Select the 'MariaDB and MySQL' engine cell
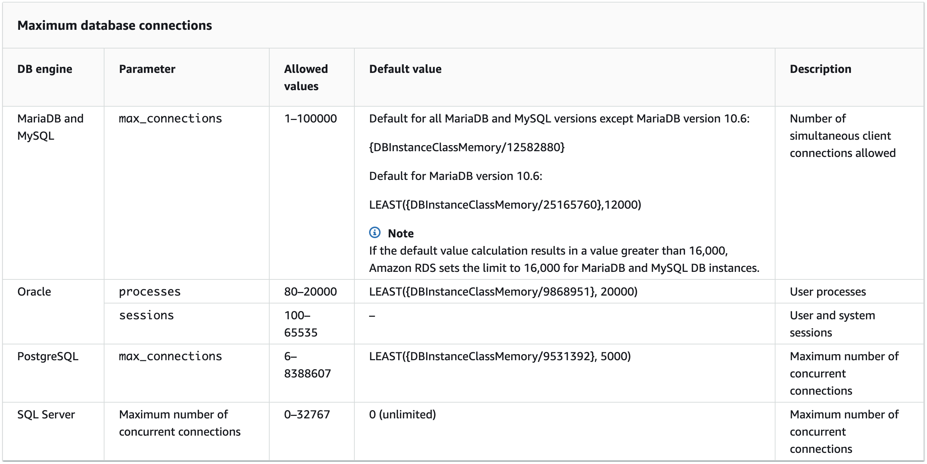 point(50,127)
